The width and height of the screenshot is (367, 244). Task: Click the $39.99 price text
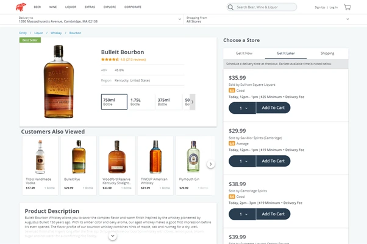pyautogui.click(x=237, y=237)
